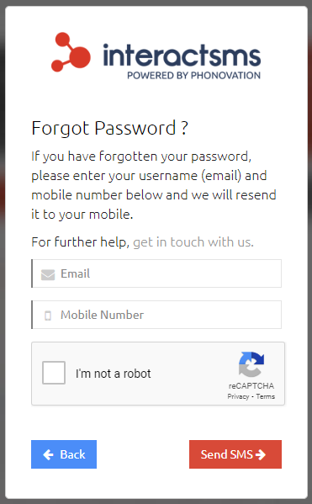Check the I'm not a robot checkbox
The image size is (312, 504).
[54, 373]
